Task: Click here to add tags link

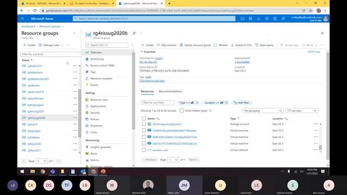Action: click(152, 81)
